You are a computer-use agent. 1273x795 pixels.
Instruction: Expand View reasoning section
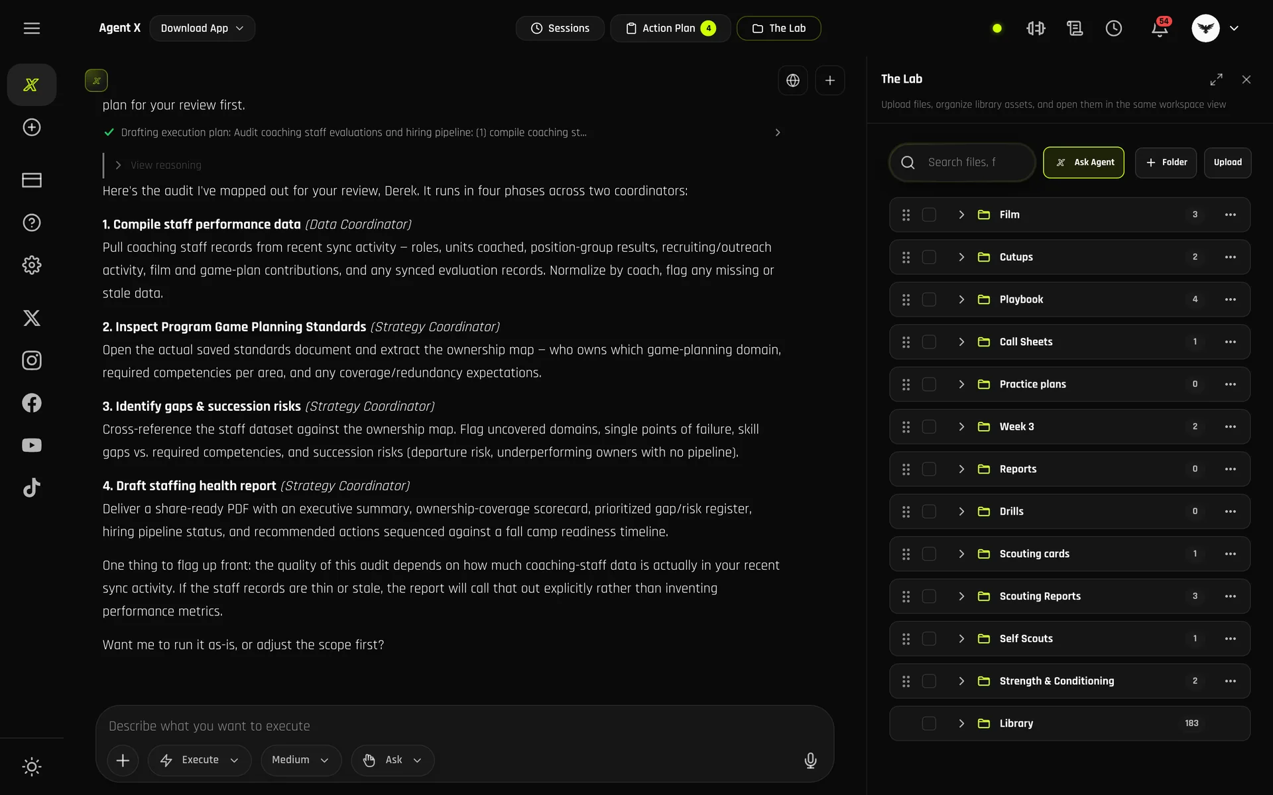point(158,165)
